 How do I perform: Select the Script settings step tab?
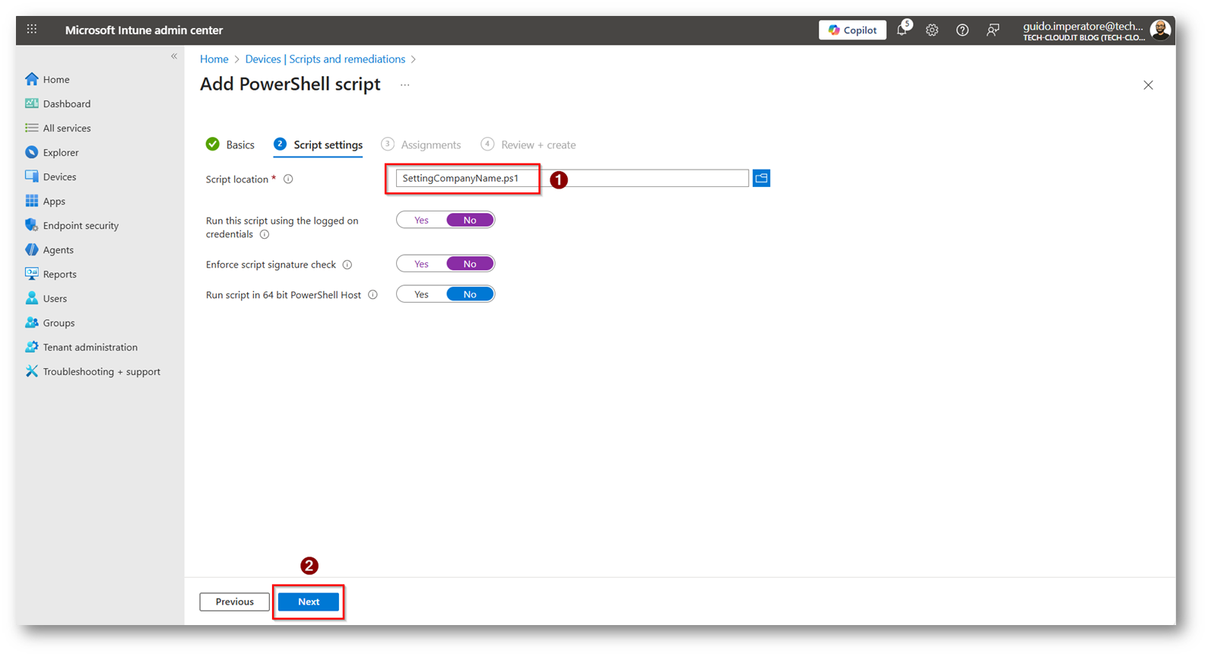coord(319,144)
